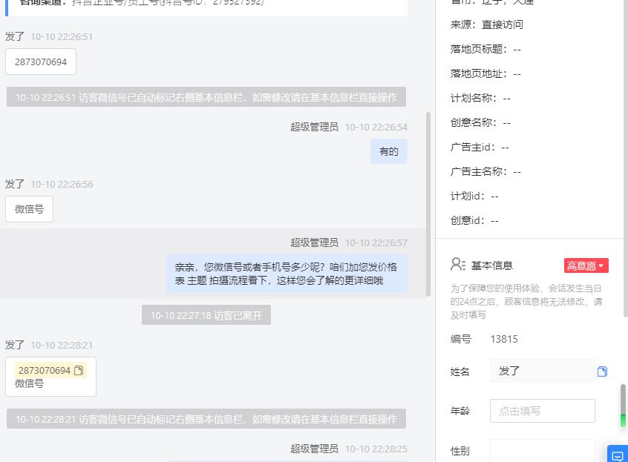This screenshot has height=462, width=628.
Task: Open the 高意愿 intent dropdown
Action: coord(586,265)
